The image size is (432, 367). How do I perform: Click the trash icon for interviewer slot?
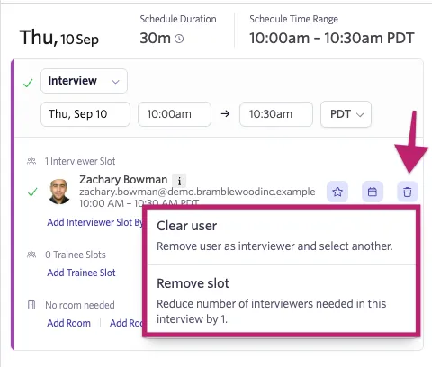pos(407,192)
